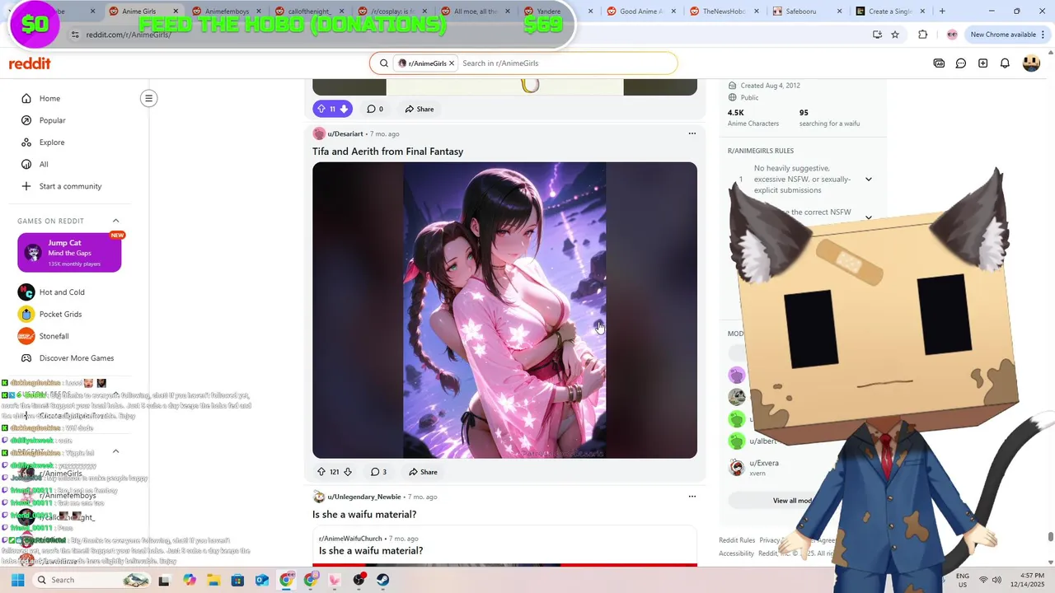The width and height of the screenshot is (1055, 593).
Task: Click the Windows taskbar Search box
Action: [x=92, y=580]
